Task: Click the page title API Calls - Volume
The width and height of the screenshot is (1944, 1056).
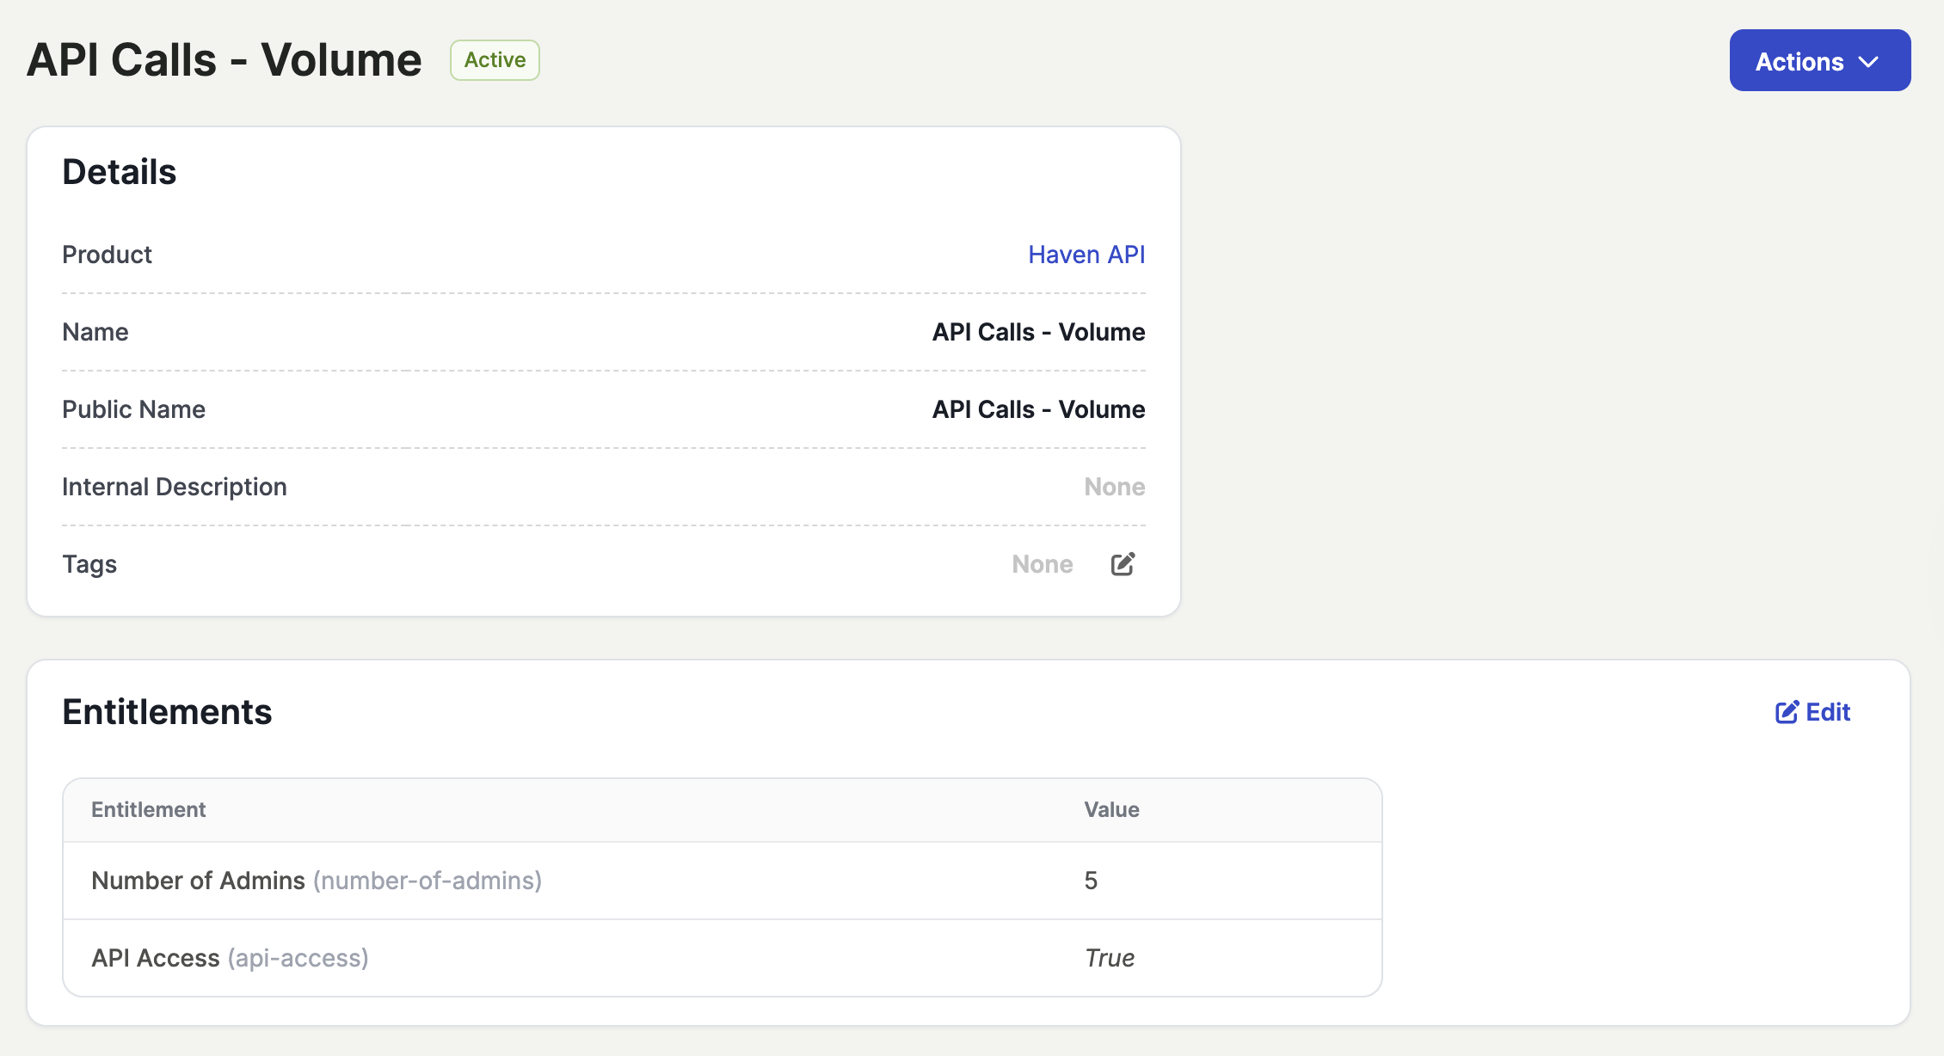Action: [225, 60]
